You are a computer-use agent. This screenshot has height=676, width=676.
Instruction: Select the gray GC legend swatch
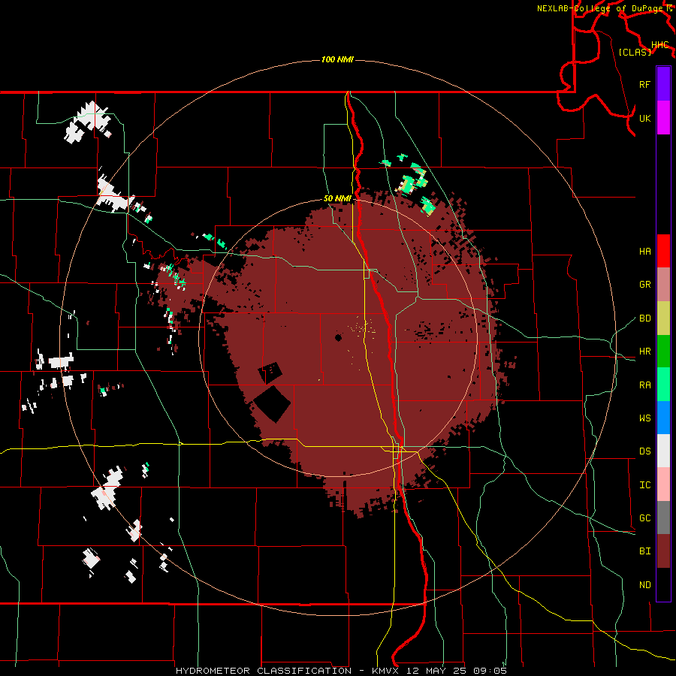(663, 518)
